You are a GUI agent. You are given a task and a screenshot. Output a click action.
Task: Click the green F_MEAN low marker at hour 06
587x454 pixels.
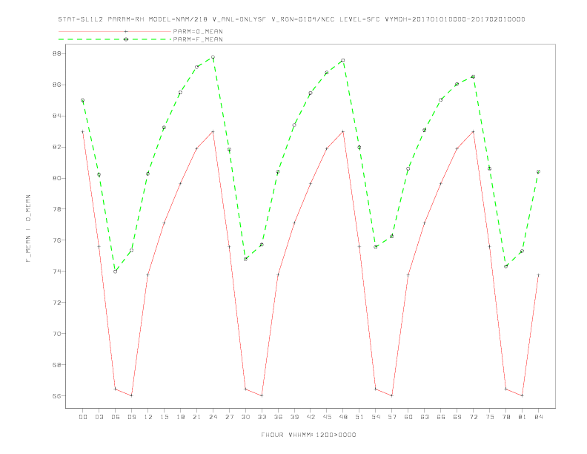click(116, 272)
